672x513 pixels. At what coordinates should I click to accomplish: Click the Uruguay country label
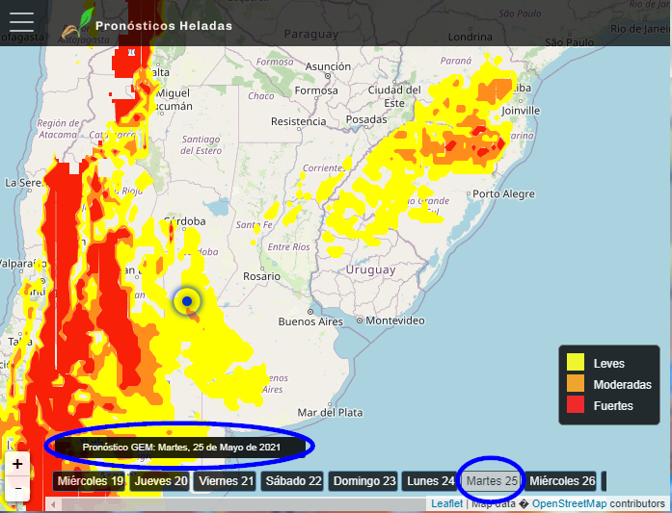click(x=371, y=269)
